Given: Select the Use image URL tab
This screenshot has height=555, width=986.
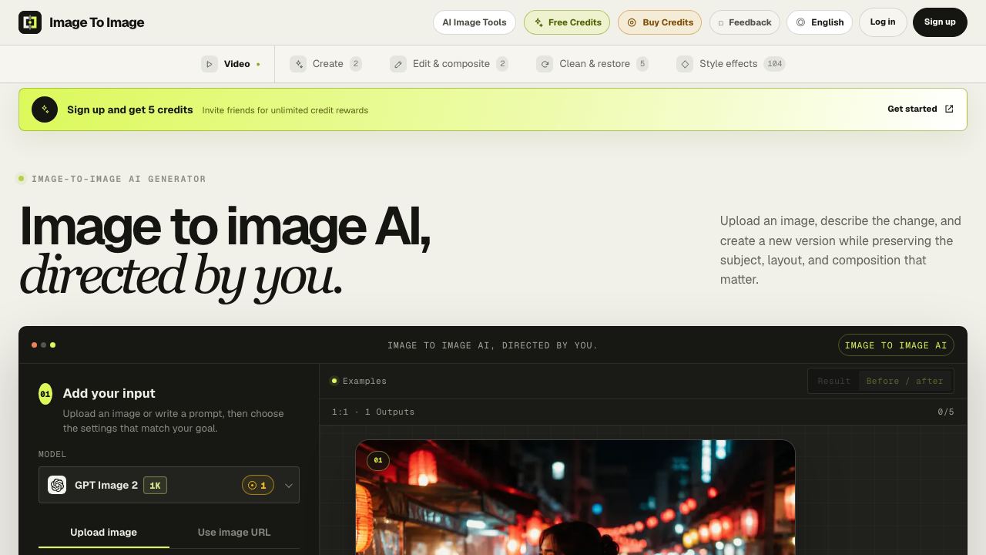Looking at the screenshot, I should tap(234, 532).
